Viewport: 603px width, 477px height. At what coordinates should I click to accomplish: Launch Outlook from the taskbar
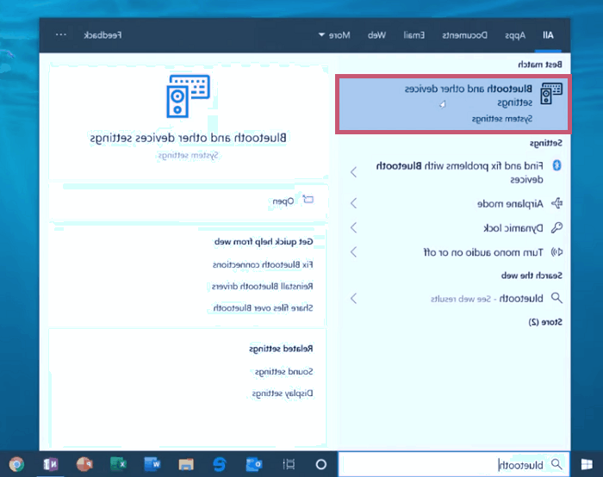point(253,464)
